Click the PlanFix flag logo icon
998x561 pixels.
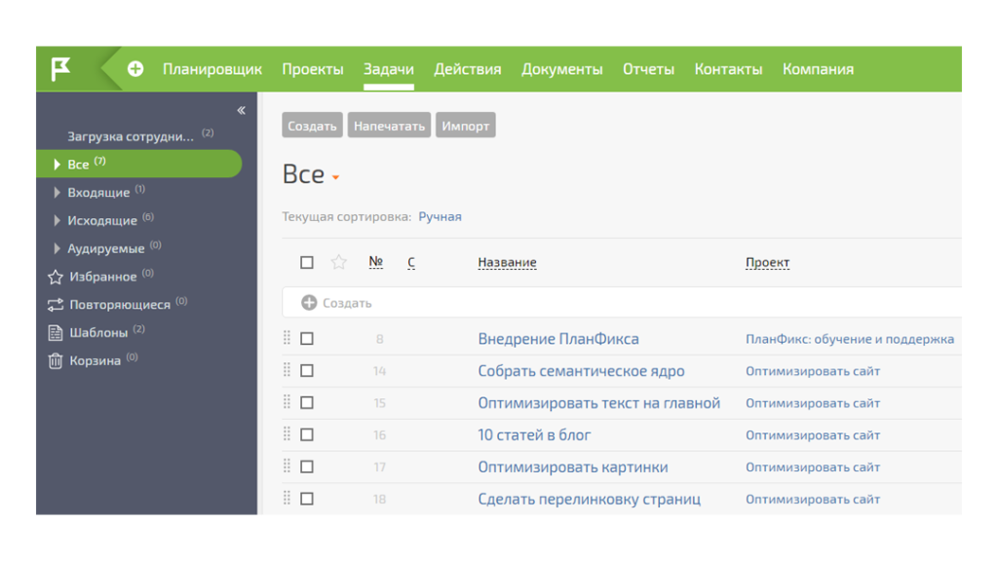tap(60, 69)
